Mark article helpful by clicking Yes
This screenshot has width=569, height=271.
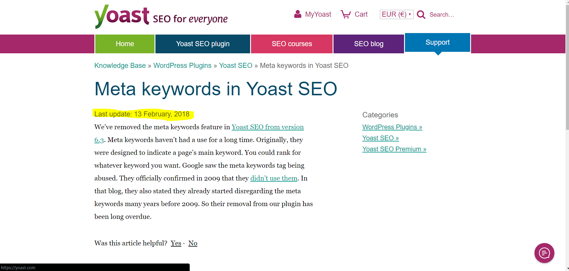pyautogui.click(x=176, y=243)
